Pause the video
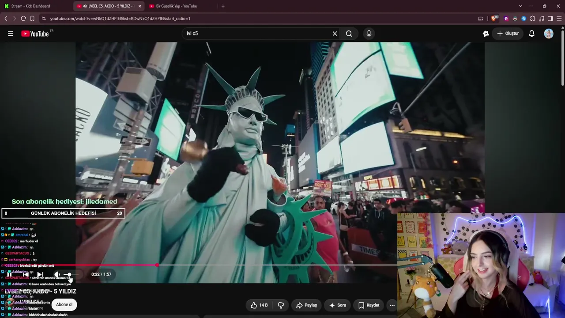 (9, 274)
